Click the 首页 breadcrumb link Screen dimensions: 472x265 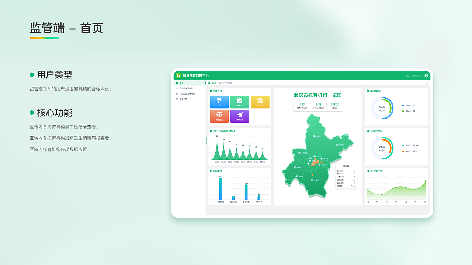click(x=214, y=83)
